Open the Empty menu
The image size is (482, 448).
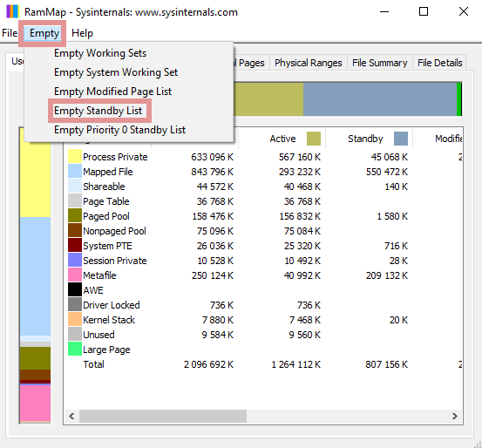(44, 33)
